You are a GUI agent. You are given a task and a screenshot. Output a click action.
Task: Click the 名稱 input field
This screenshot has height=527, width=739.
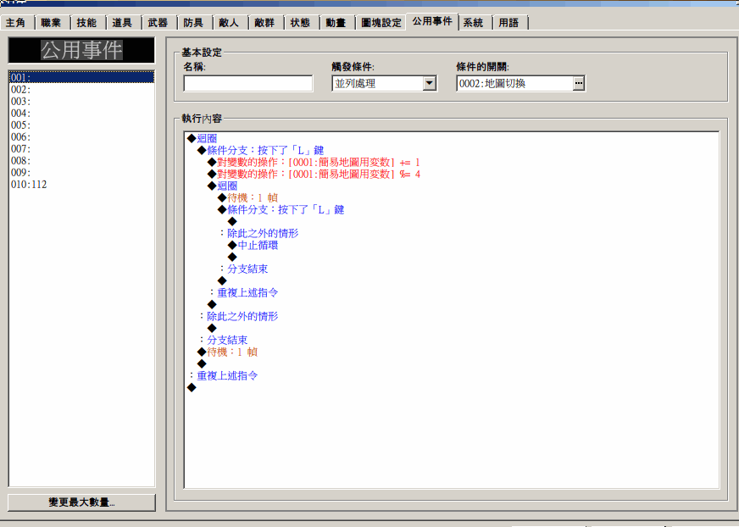click(x=248, y=83)
